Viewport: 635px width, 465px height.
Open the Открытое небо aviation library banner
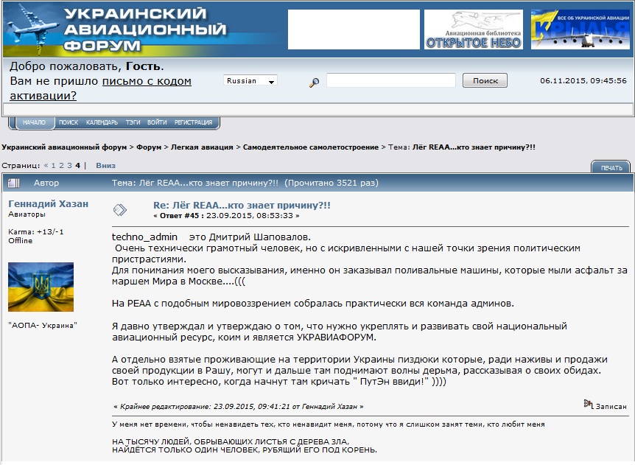[473, 30]
